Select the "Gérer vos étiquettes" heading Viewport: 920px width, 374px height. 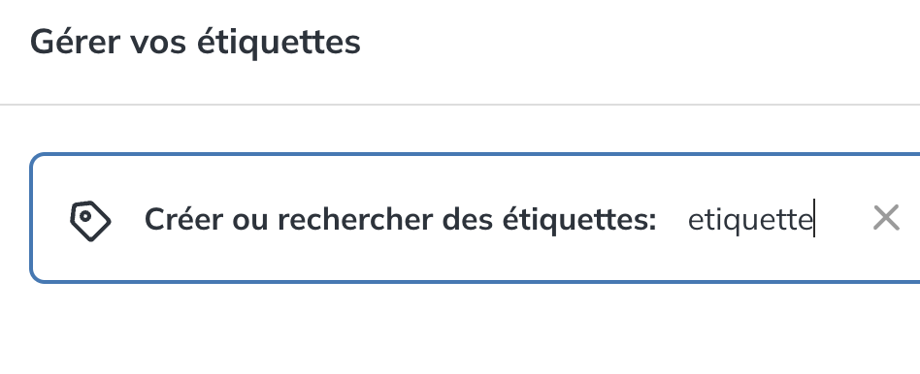(195, 43)
